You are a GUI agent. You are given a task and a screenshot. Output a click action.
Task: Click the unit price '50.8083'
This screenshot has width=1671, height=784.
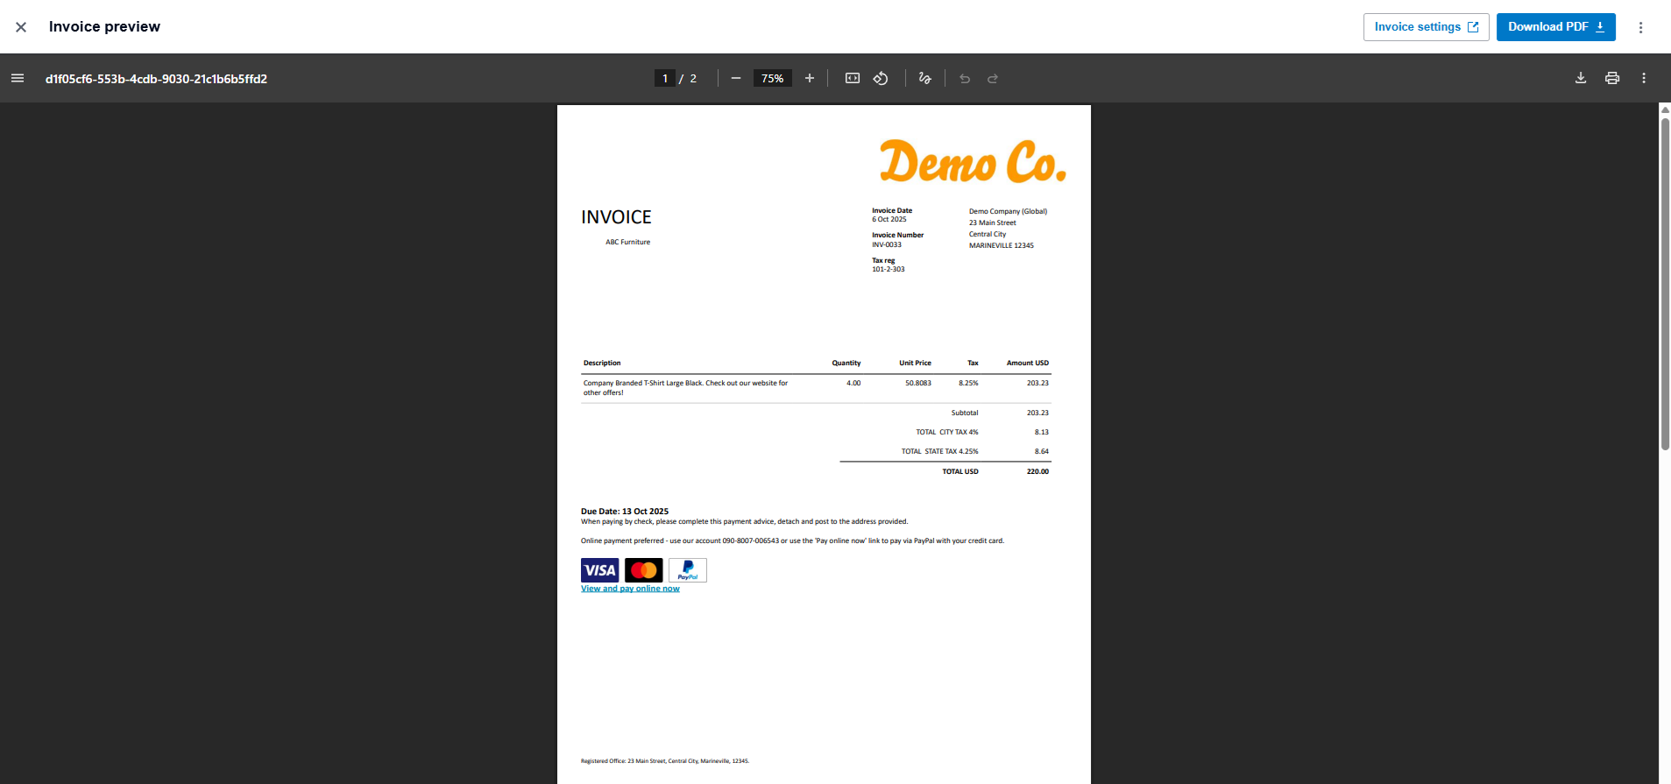(918, 383)
